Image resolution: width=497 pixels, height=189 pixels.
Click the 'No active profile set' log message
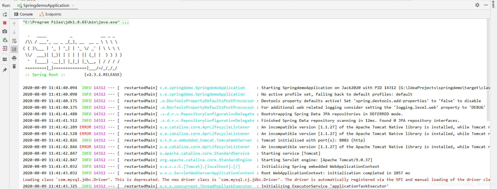[337, 94]
